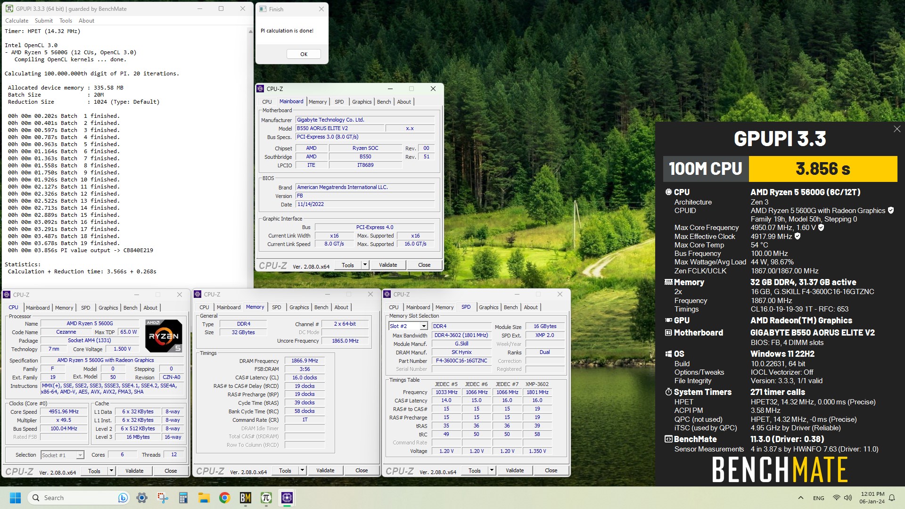Open the volume control in system tray
Image resolution: width=905 pixels, height=509 pixels.
tap(848, 498)
